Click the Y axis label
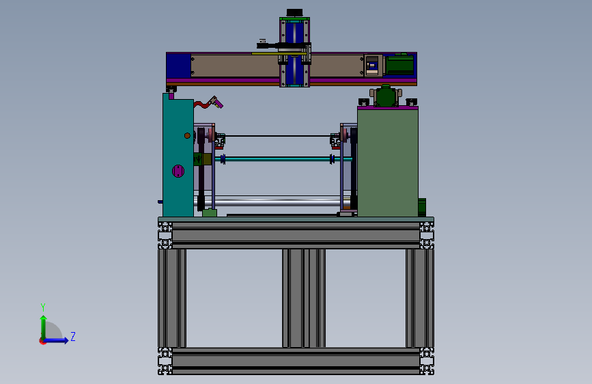The height and width of the screenshot is (384, 592). click(x=43, y=307)
